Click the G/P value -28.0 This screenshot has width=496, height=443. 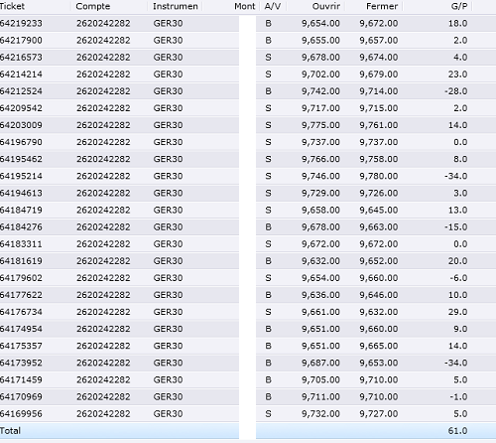pyautogui.click(x=456, y=91)
